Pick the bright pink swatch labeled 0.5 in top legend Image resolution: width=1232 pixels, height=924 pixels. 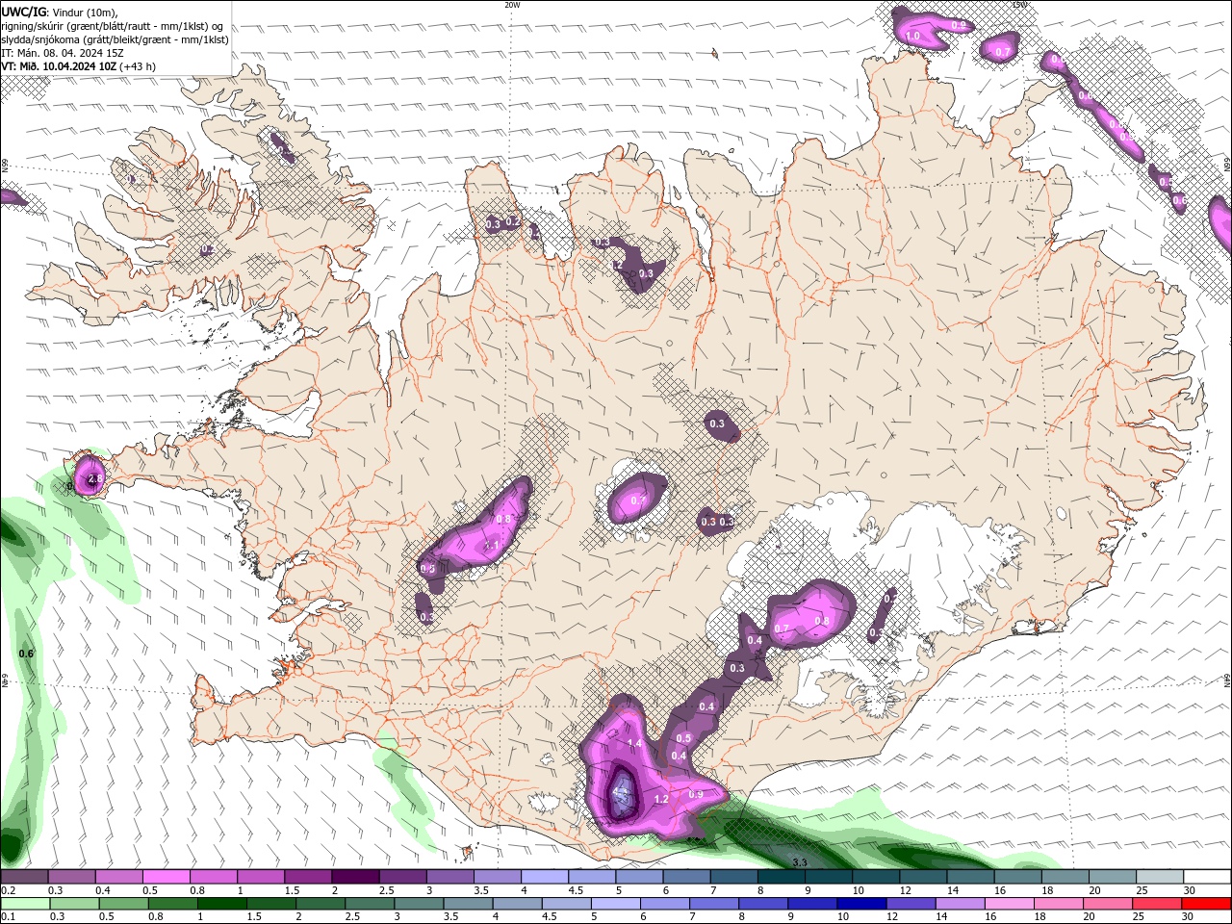point(166,877)
